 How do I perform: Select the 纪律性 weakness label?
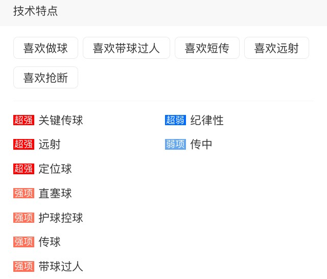click(207, 121)
